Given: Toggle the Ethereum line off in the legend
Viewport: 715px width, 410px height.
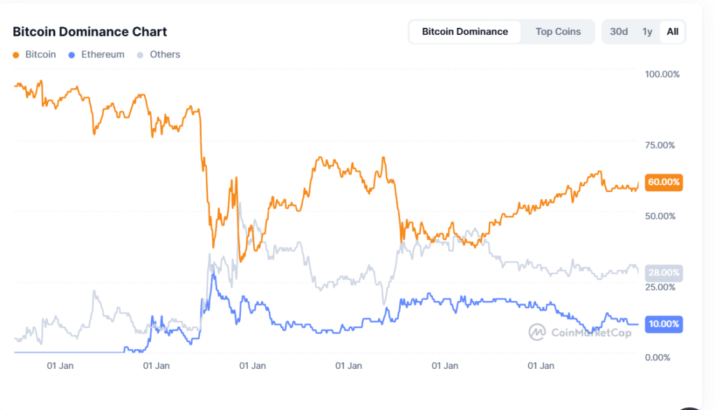Looking at the screenshot, I should [96, 54].
